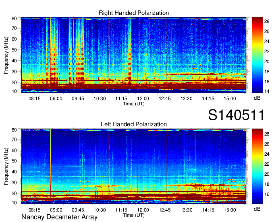
Task: Click the dB unit label below Right Handed color bar
Action: 257,98
